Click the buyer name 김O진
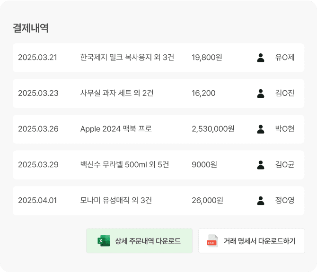317x272 pixels. (285, 93)
